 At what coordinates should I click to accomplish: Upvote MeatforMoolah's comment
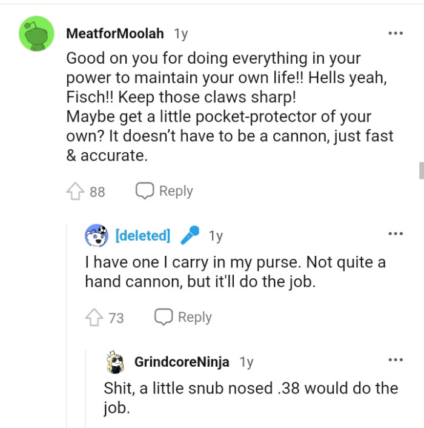(75, 192)
